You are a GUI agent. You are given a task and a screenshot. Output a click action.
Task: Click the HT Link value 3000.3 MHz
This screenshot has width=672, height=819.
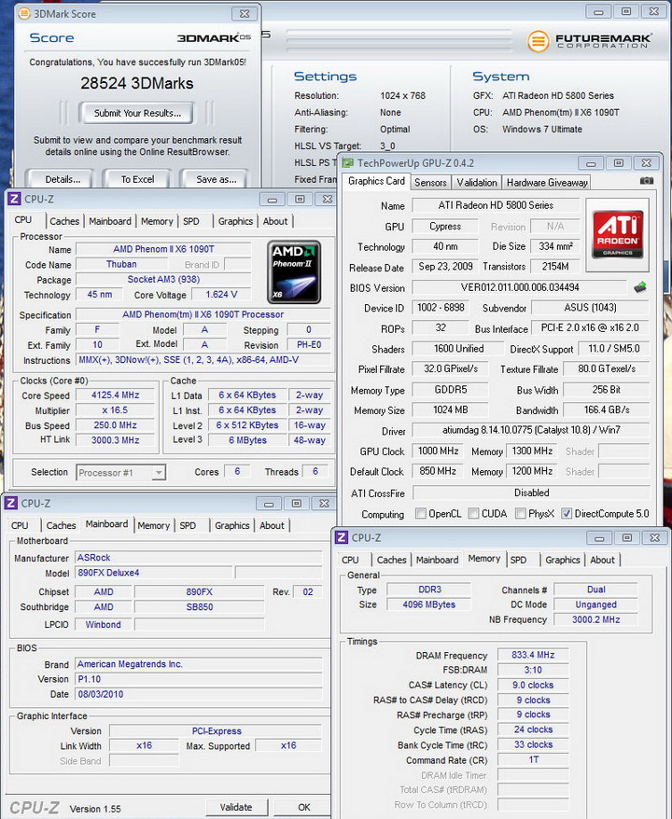(116, 440)
